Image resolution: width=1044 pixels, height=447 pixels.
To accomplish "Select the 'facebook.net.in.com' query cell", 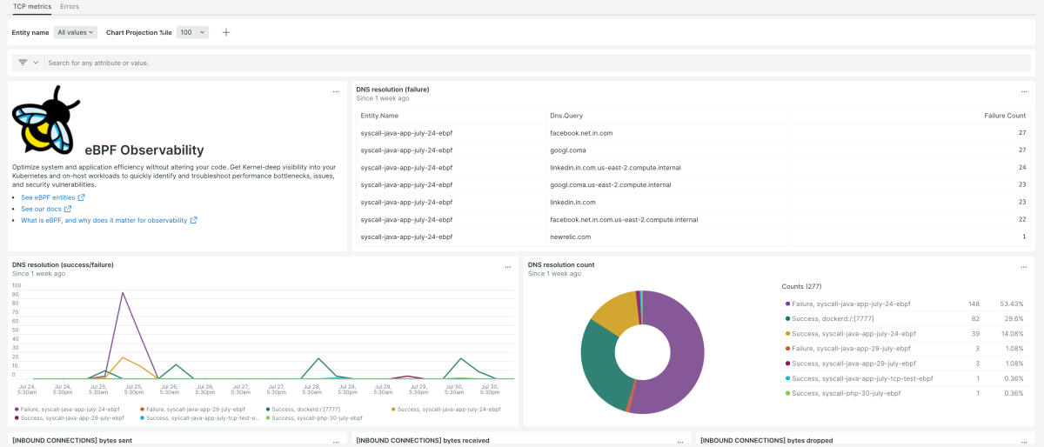I will pos(581,133).
